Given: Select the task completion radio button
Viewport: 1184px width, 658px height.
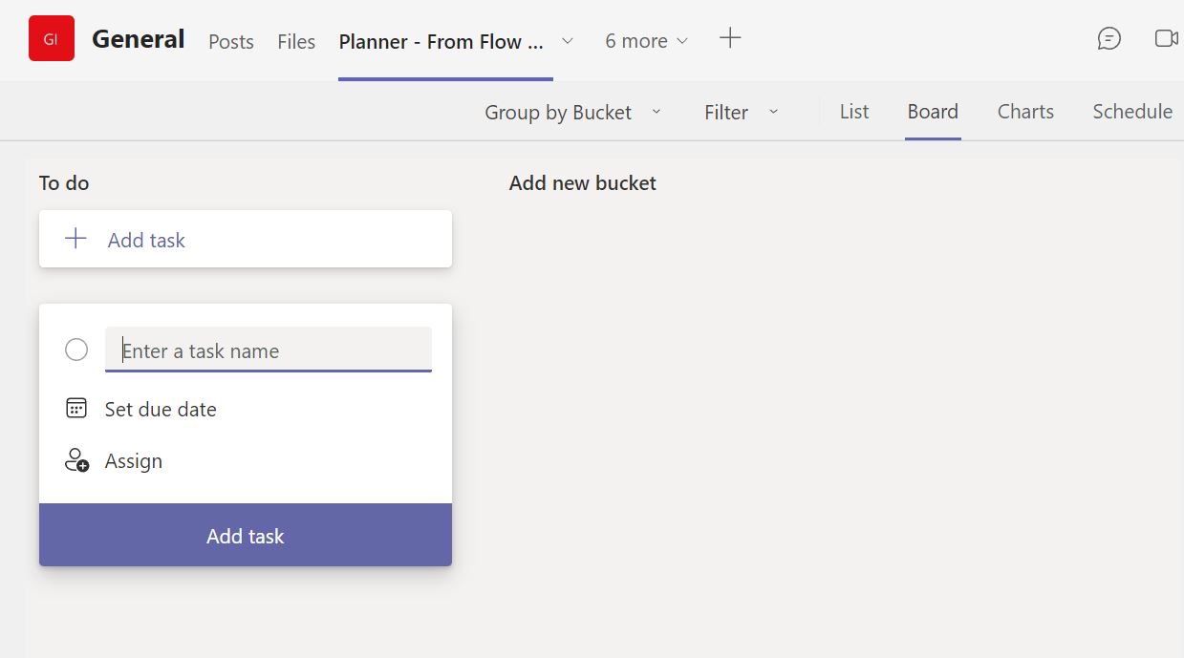Looking at the screenshot, I should tap(76, 350).
